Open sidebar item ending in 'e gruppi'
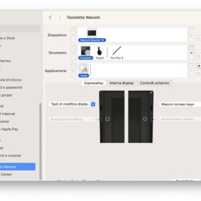 point(7,95)
